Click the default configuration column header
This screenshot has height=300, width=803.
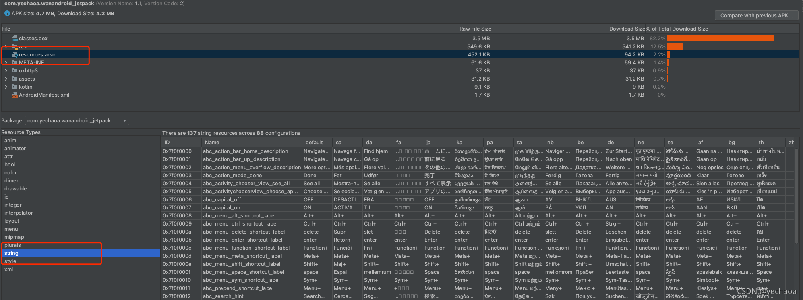[317, 143]
